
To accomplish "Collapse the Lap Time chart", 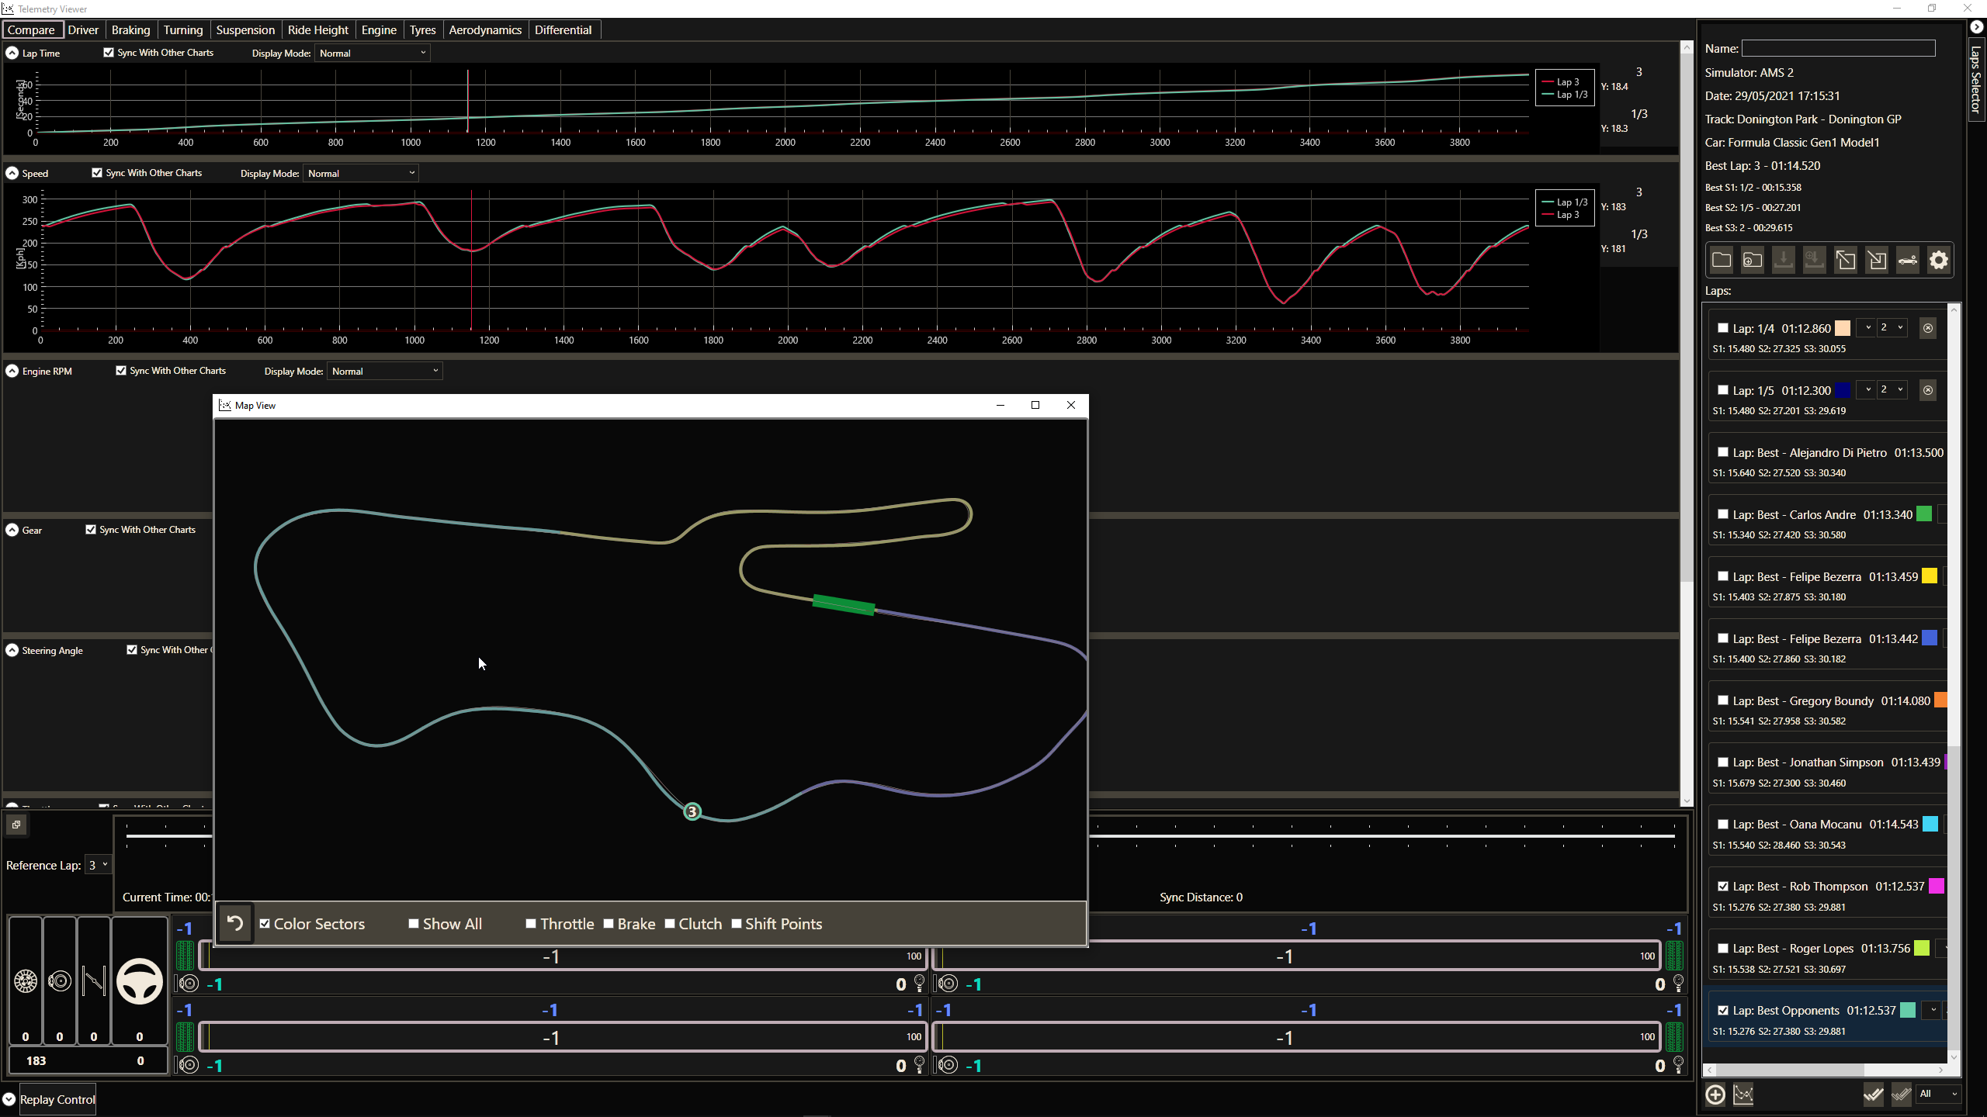I will (x=12, y=53).
